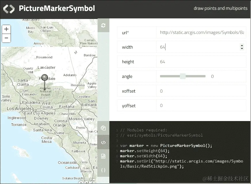The width and height of the screenshot is (251, 184).
Task: Select the stickpin marker on the map
Action: 45,82
